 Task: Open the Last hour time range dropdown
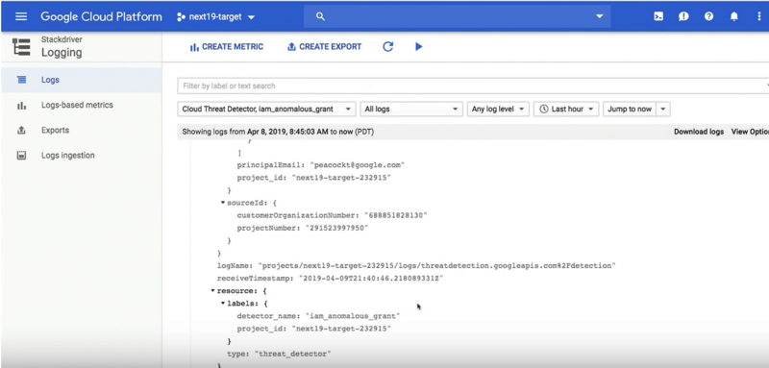[x=566, y=110]
